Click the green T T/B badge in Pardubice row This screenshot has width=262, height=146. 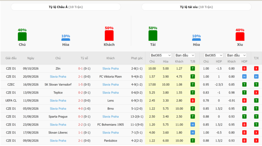coord(193,140)
